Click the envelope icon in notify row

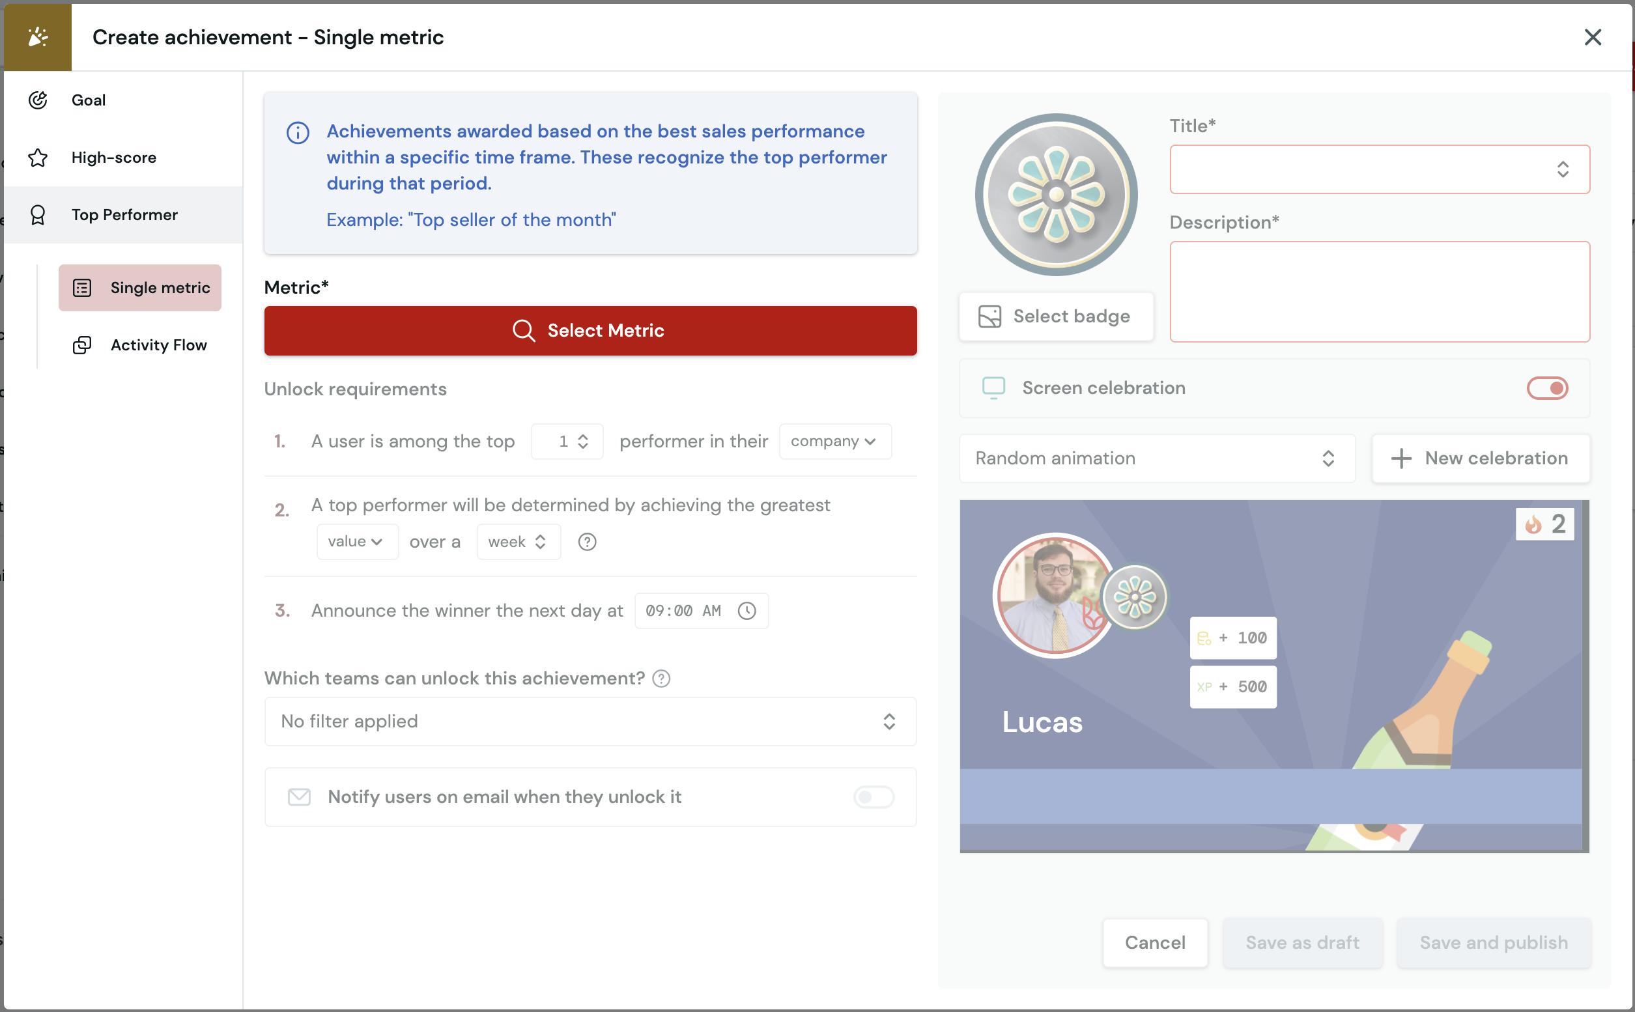(x=299, y=796)
